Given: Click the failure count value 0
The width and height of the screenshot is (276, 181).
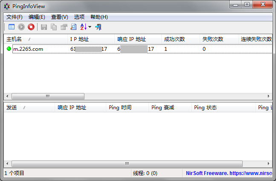Looking at the screenshot, I should coord(204,49).
